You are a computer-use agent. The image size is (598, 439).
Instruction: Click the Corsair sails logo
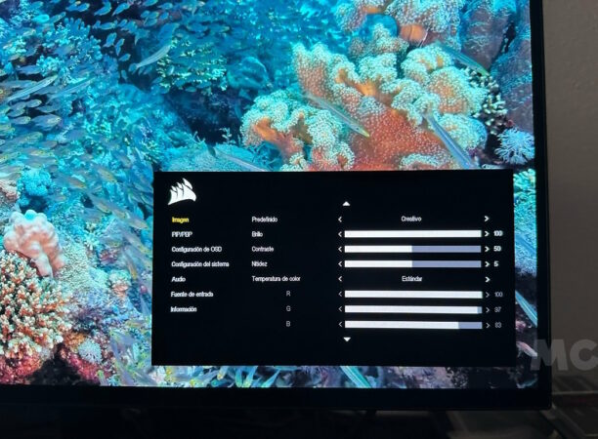pos(182,192)
